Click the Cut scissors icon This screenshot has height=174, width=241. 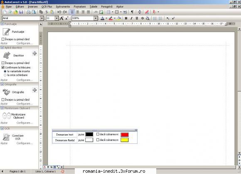tap(47, 12)
